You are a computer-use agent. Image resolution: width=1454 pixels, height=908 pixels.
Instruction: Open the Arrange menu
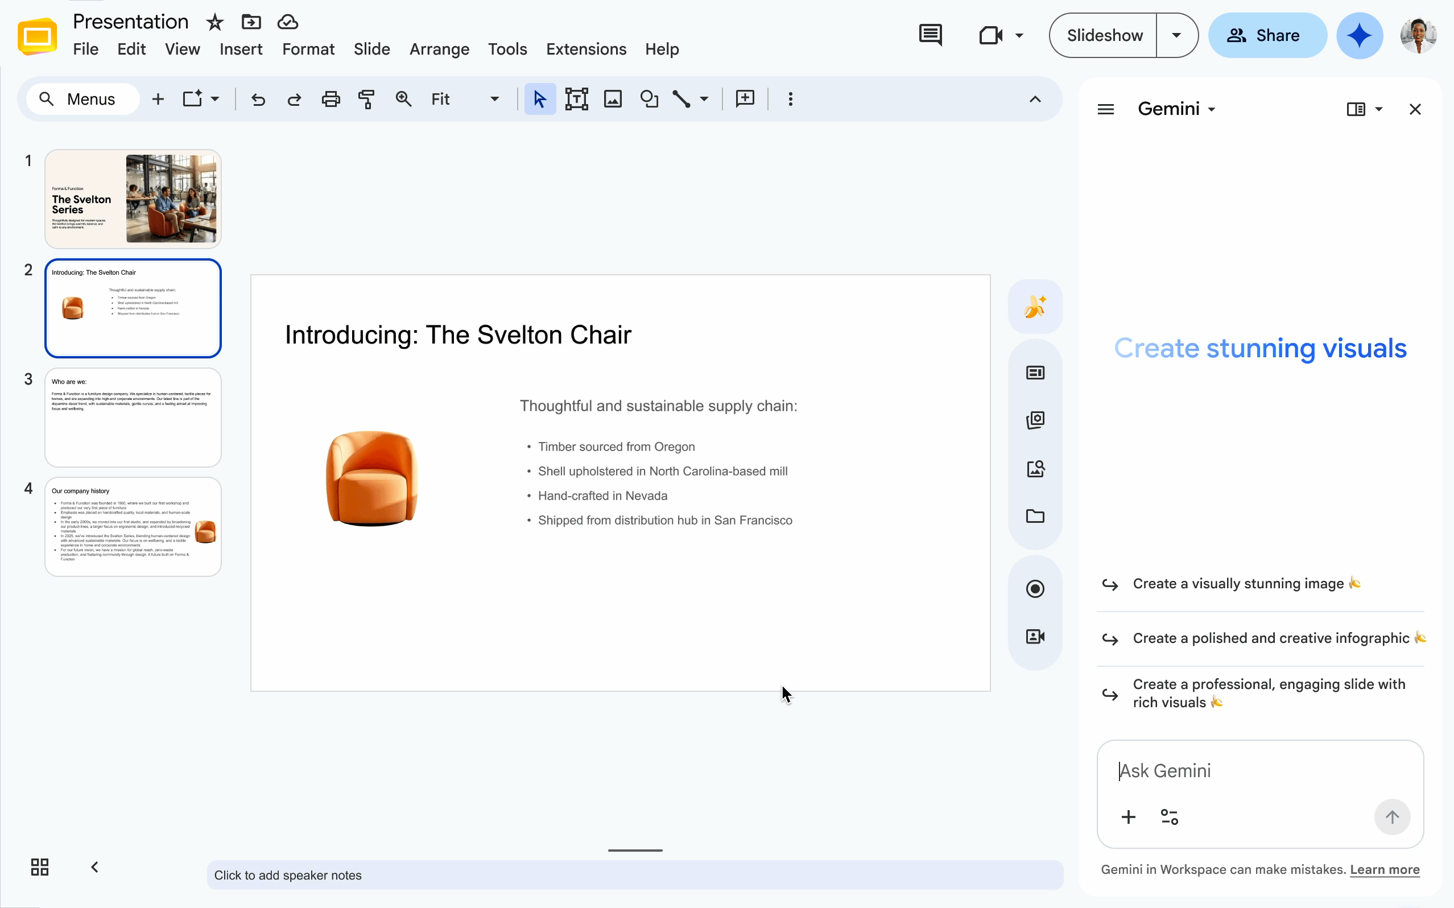439,49
